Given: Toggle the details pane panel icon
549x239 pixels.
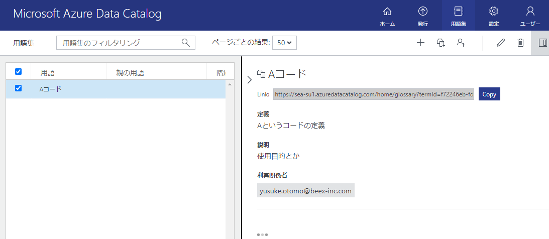Looking at the screenshot, I should [542, 43].
